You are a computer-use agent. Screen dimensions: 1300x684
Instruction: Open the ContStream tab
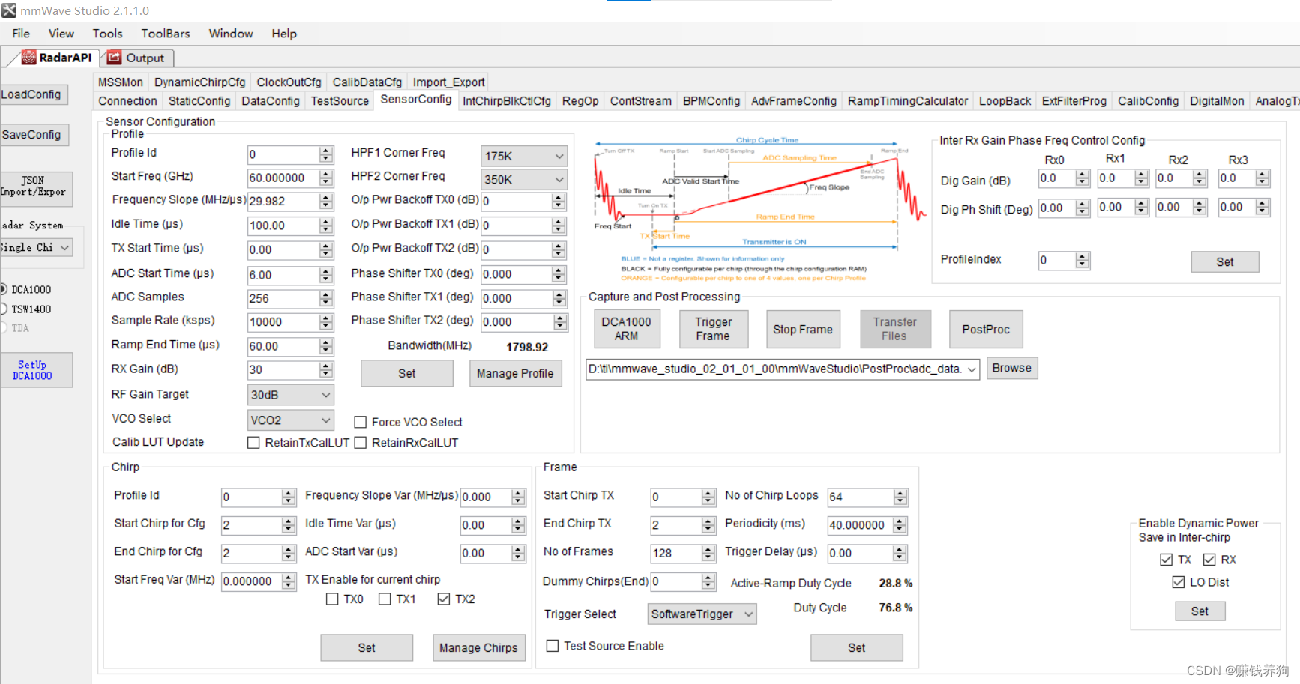(641, 101)
